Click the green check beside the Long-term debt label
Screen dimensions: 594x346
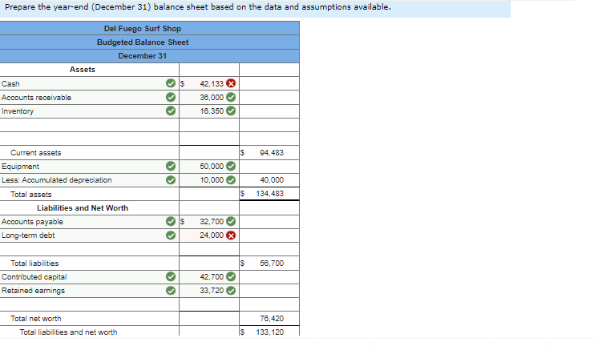(x=171, y=235)
